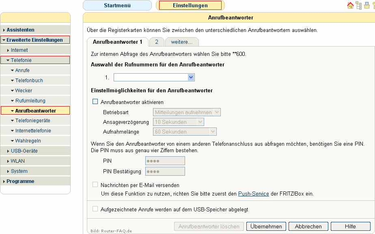
Task: Follow the Push-Service link
Action: (x=254, y=194)
